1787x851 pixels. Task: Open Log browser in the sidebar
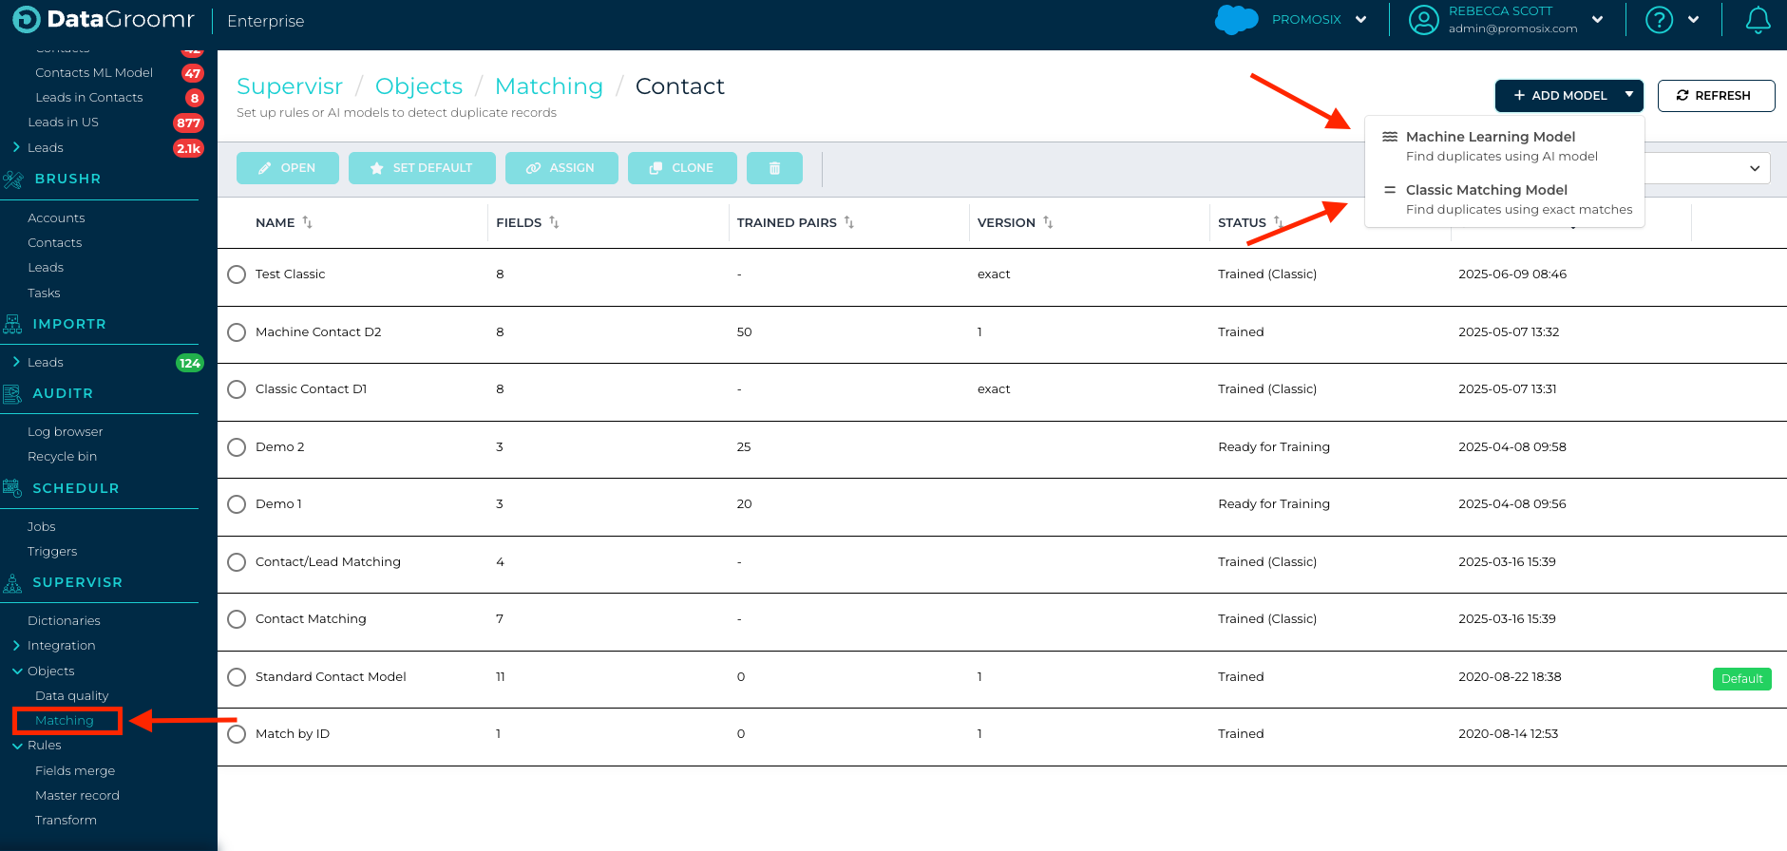[65, 432]
